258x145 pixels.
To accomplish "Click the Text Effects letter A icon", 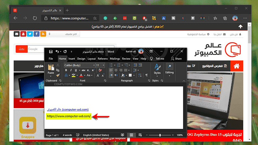I will click(66, 75).
